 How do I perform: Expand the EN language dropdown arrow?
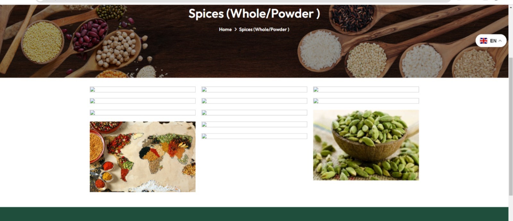click(500, 41)
